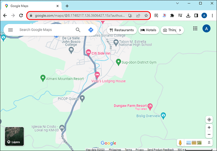The image size is (217, 151).
Task: Bookmark this page with the star
Action: (146, 15)
